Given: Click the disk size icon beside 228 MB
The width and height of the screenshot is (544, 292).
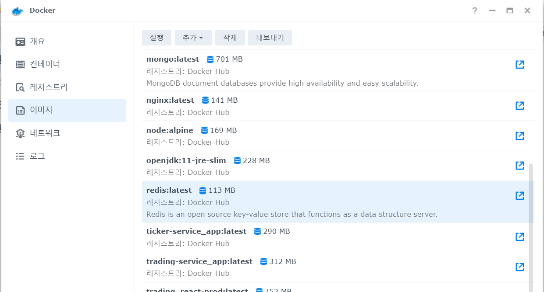Looking at the screenshot, I should (x=237, y=160).
